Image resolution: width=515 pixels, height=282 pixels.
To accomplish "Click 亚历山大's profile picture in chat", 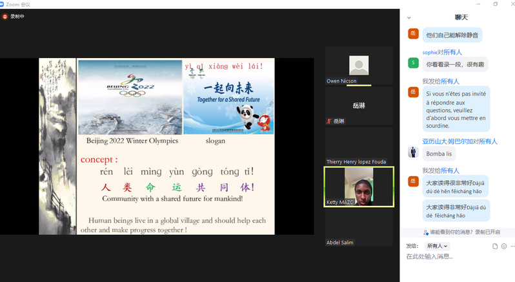I will click(x=413, y=152).
